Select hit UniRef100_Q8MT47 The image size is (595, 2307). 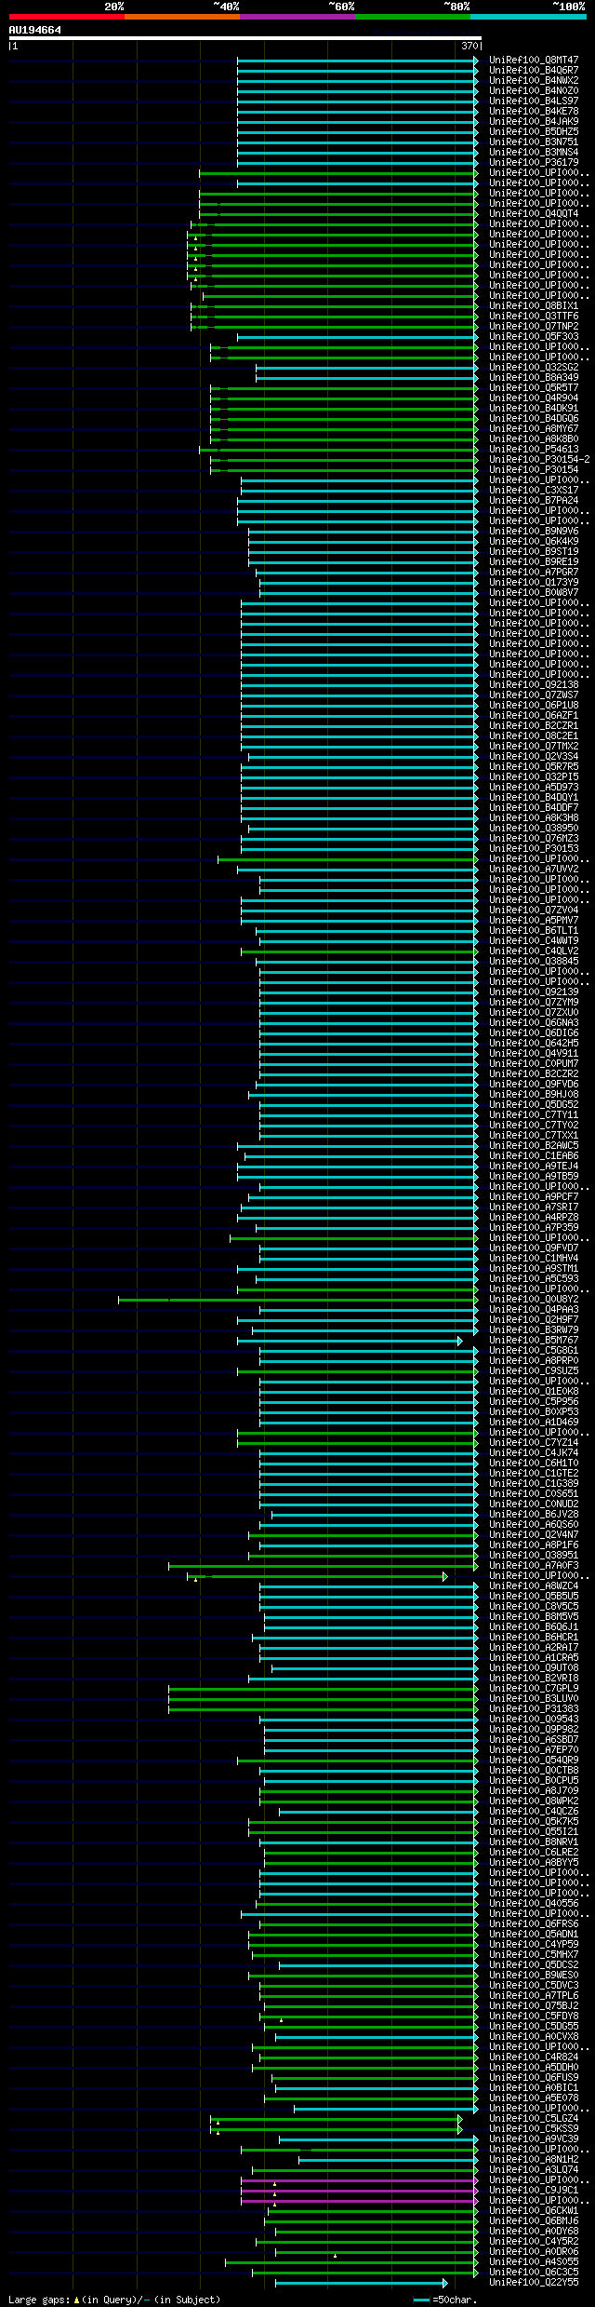click(x=534, y=61)
